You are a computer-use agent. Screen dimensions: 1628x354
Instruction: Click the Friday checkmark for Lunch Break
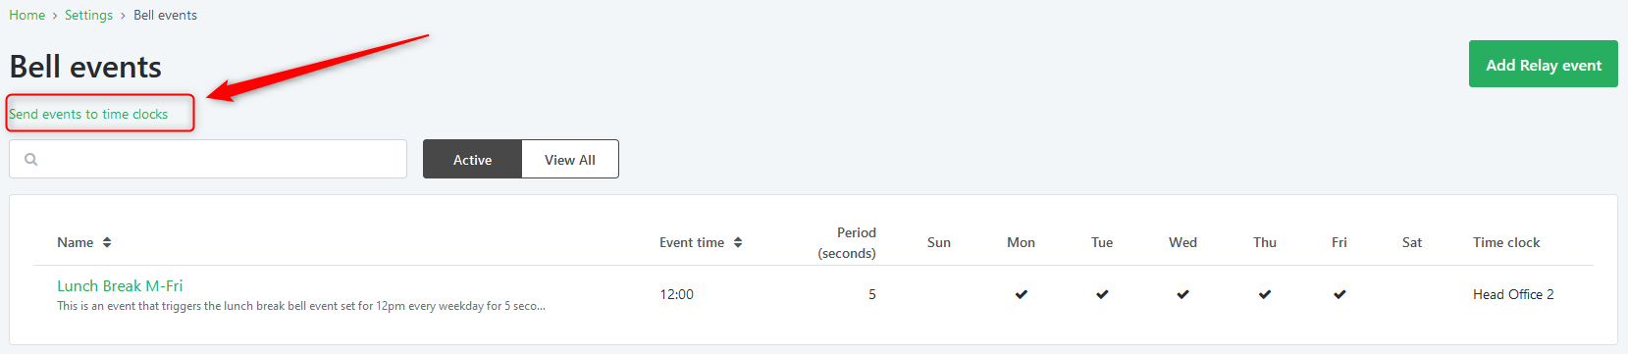1339,294
